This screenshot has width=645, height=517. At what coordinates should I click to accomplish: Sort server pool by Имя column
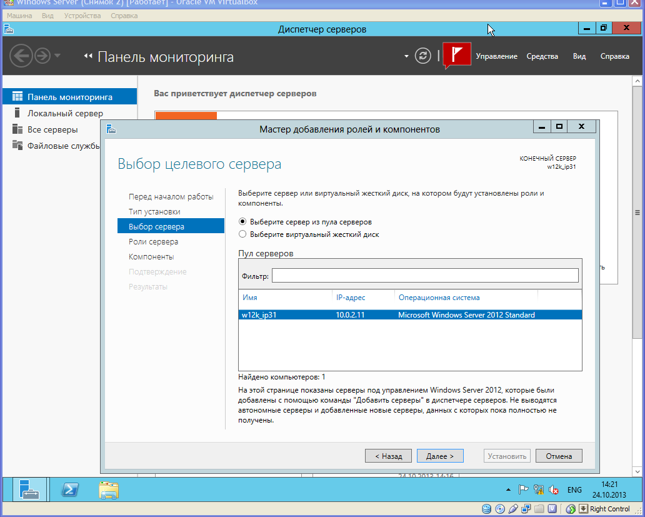[x=250, y=298]
